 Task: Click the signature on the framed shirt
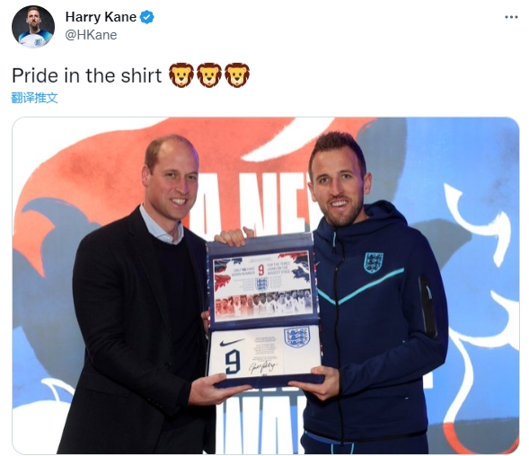click(x=263, y=366)
